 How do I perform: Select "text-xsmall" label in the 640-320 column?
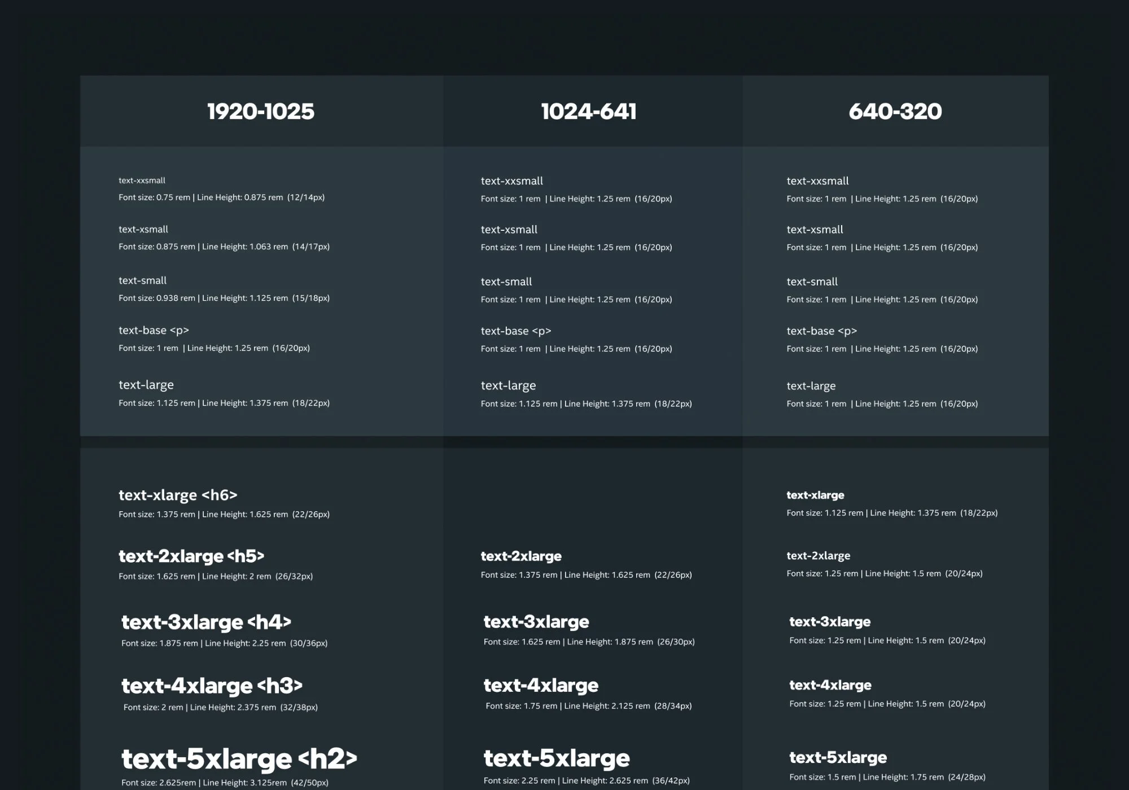(x=815, y=230)
